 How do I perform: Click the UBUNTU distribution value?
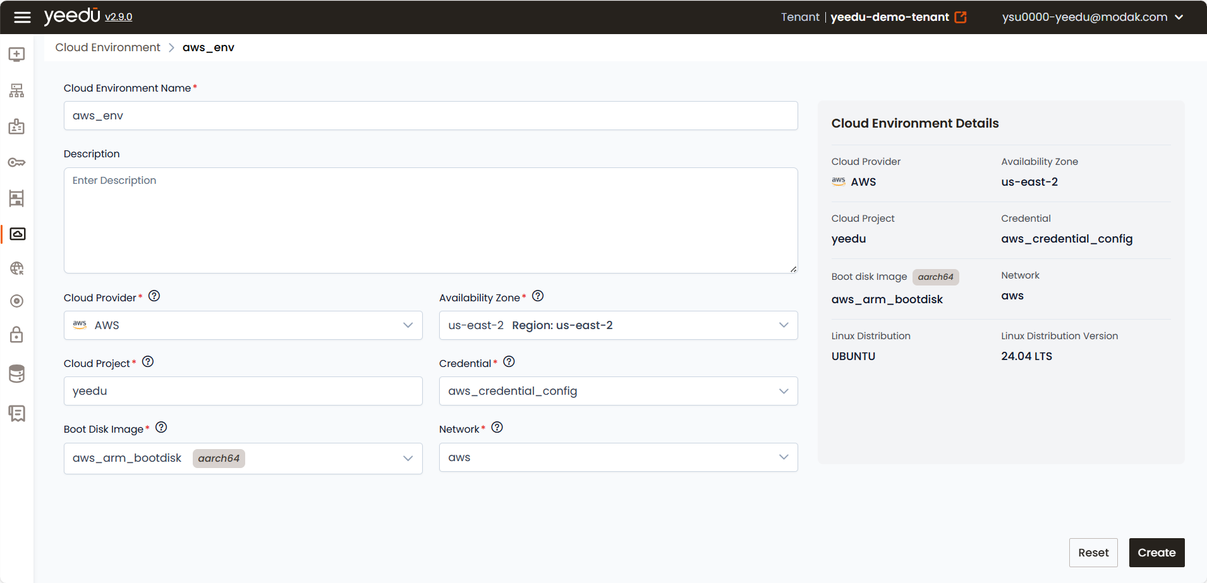[x=854, y=356]
